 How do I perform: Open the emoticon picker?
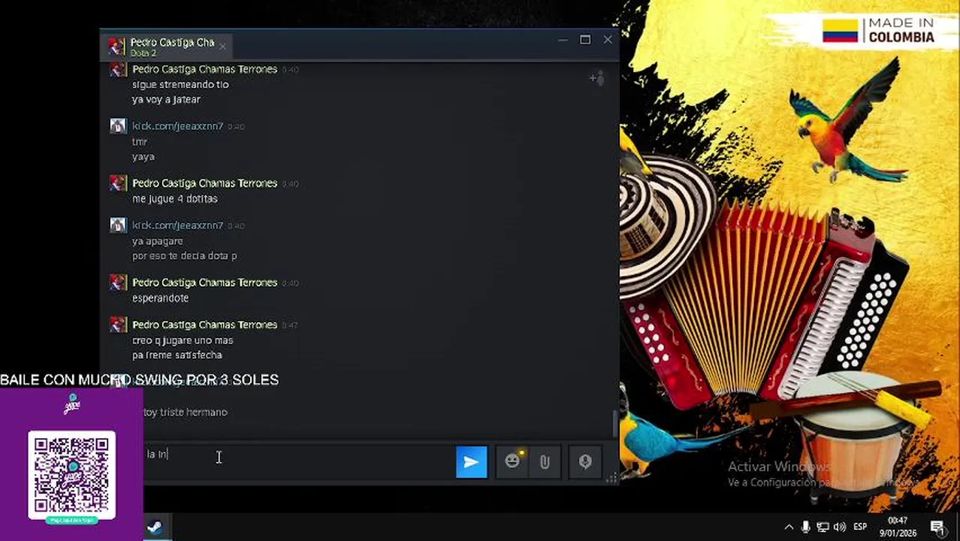point(512,461)
